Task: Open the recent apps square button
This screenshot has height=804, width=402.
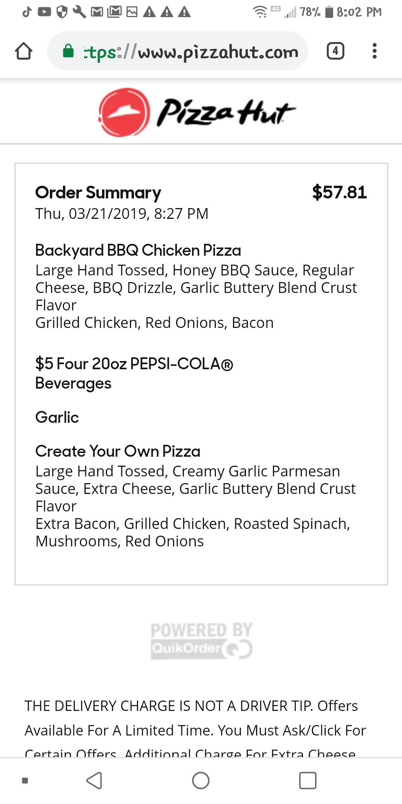Action: pyautogui.click(x=307, y=780)
